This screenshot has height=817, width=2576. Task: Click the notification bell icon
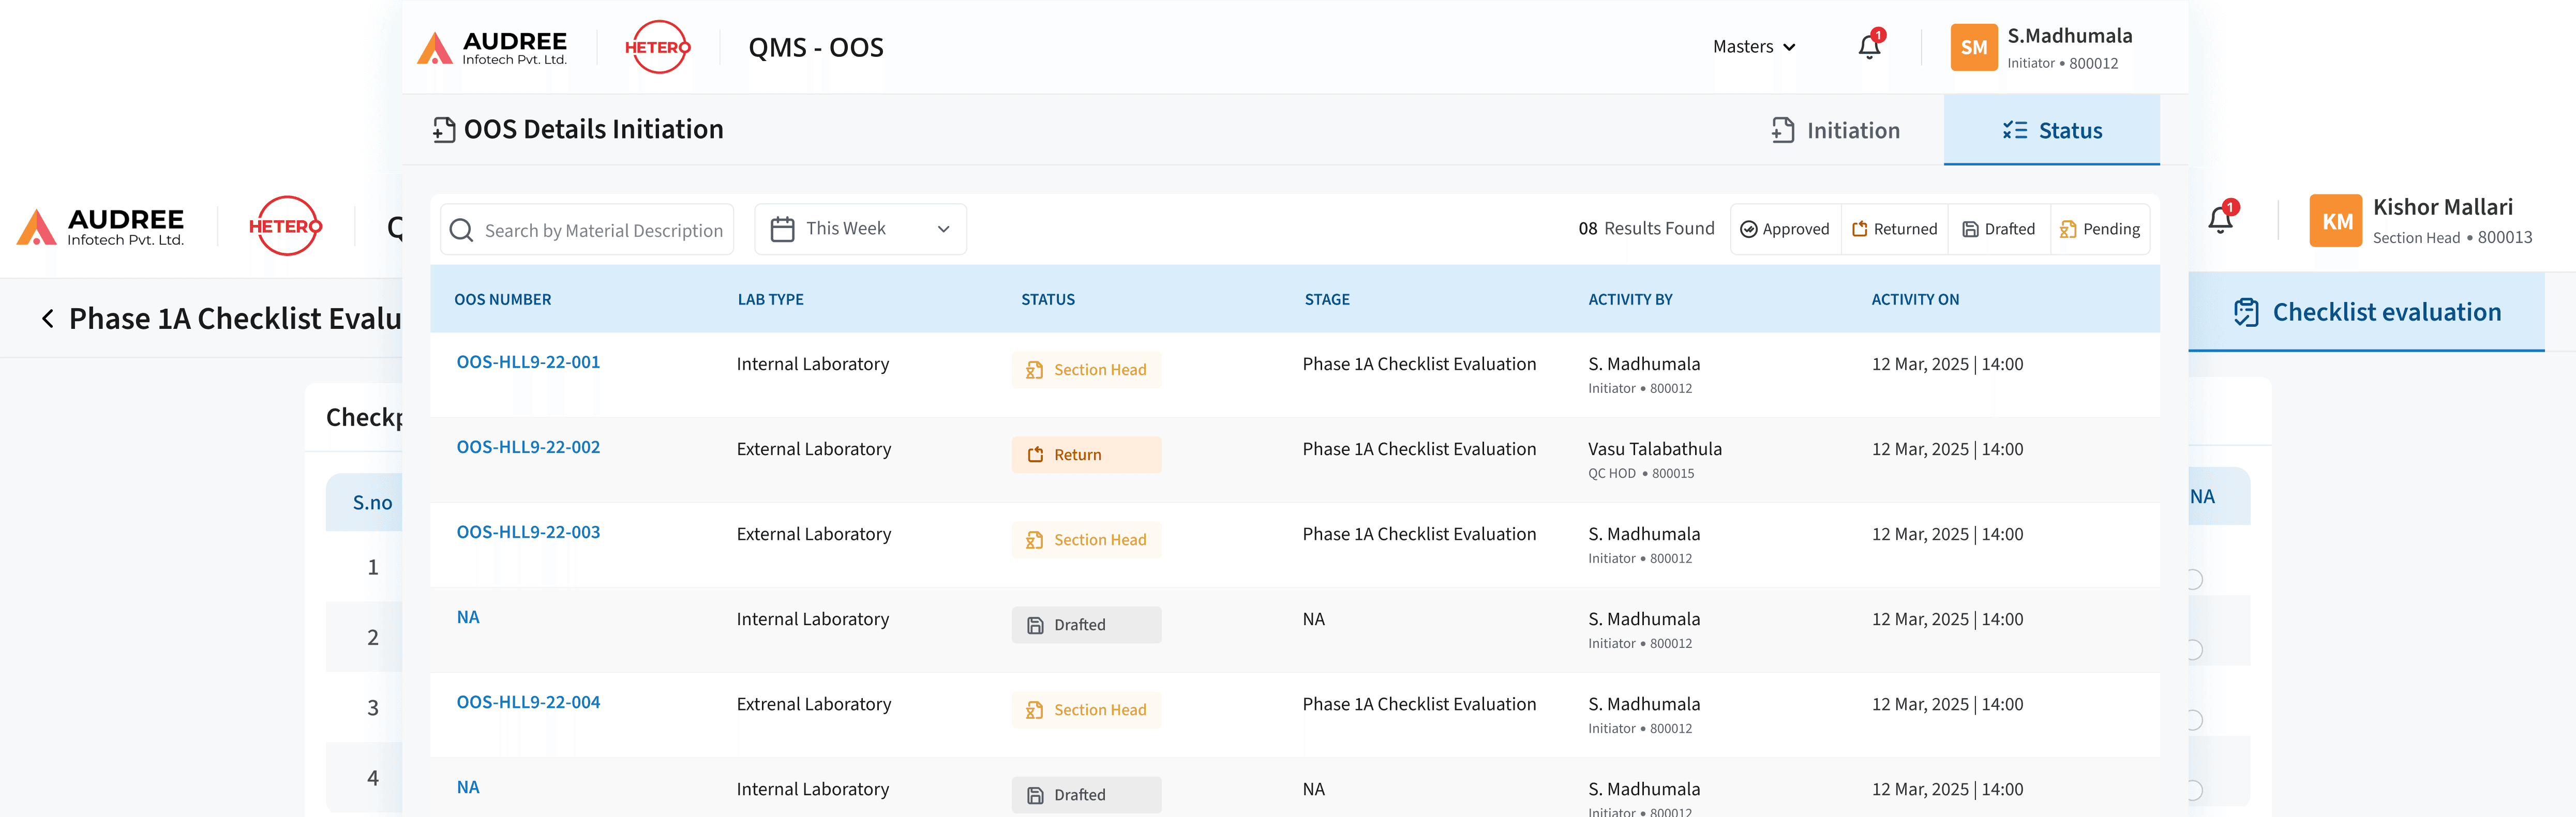[1868, 47]
